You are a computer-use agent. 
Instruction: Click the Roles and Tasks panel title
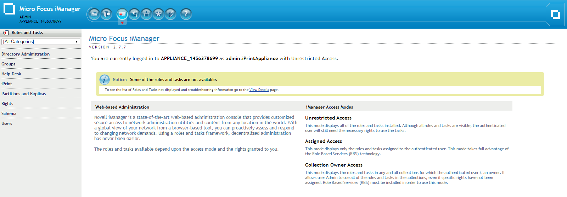tap(27, 33)
